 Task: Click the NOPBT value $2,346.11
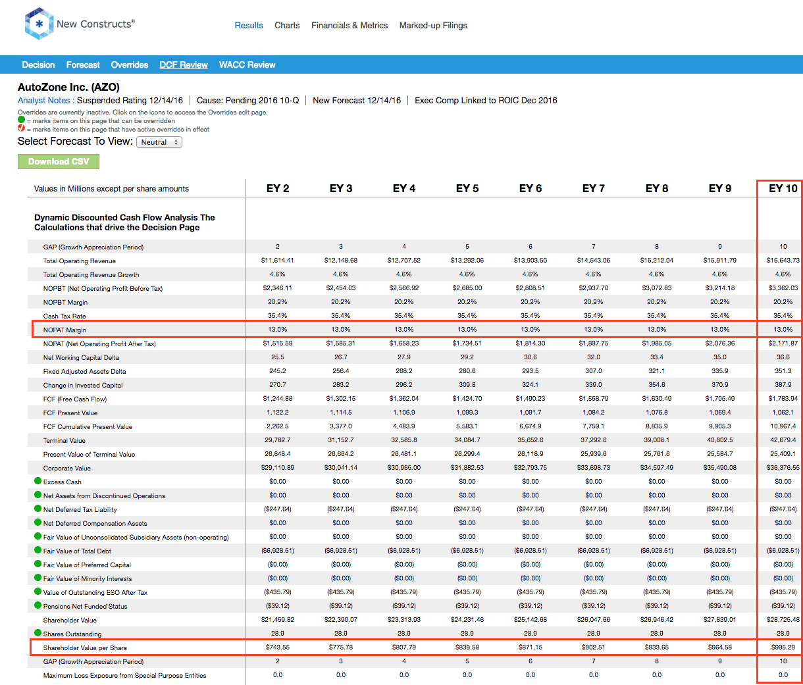click(x=278, y=288)
